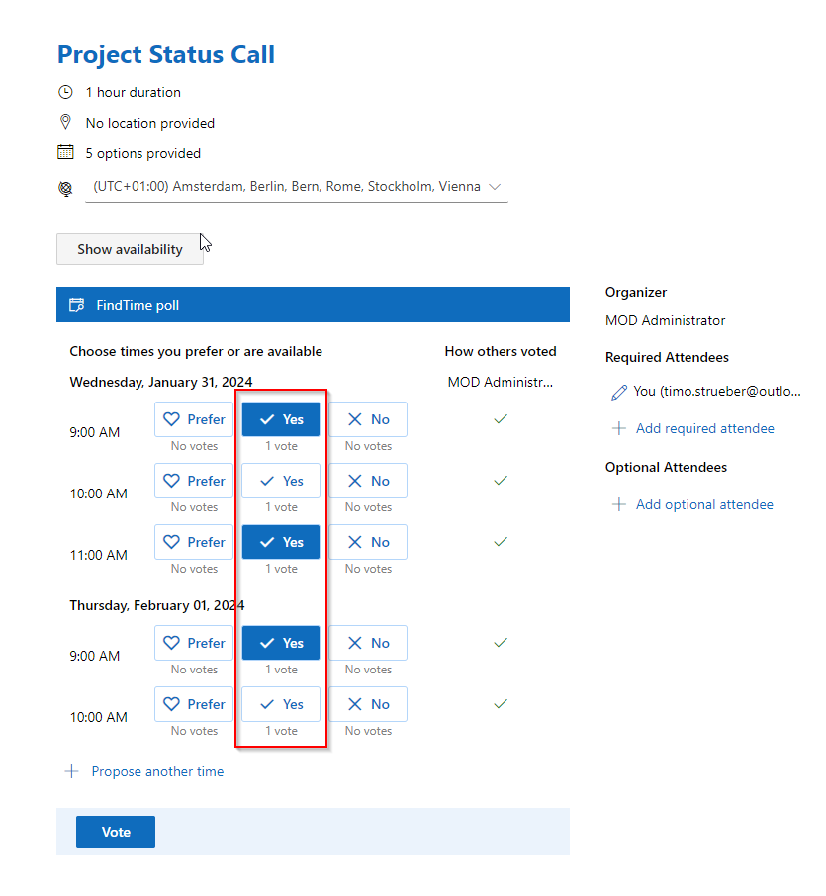Open the time zone dropdown
Screen dimensions: 826x896
pos(287,186)
